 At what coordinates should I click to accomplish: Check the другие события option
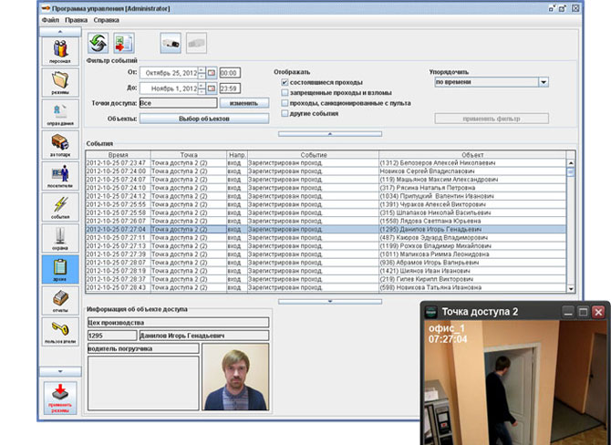point(285,113)
